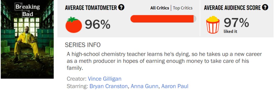This screenshot has height=94, width=274.
Task: Click the 96% Tomatometer score
Action: 97,24
